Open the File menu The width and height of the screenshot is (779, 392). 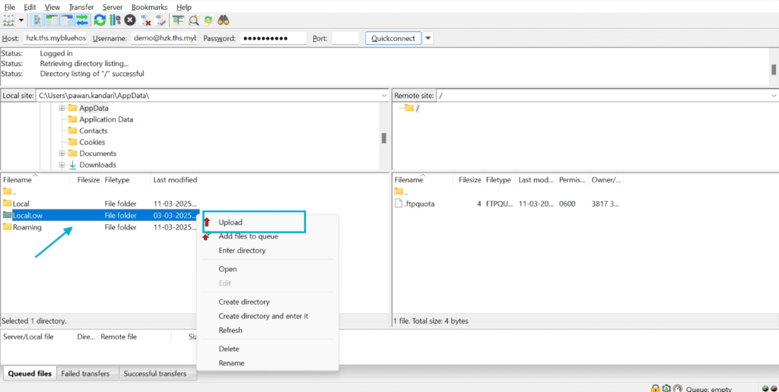(9, 7)
